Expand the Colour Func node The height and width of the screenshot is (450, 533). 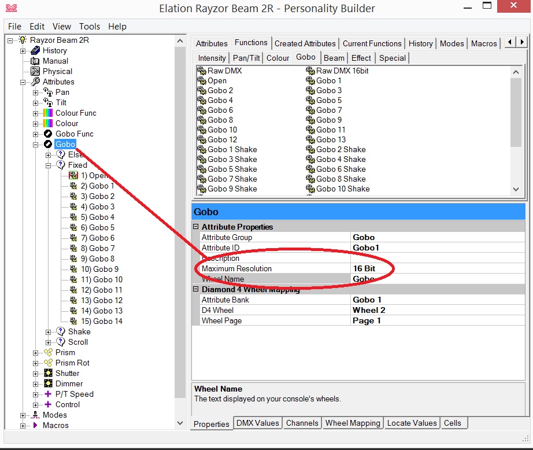point(35,113)
